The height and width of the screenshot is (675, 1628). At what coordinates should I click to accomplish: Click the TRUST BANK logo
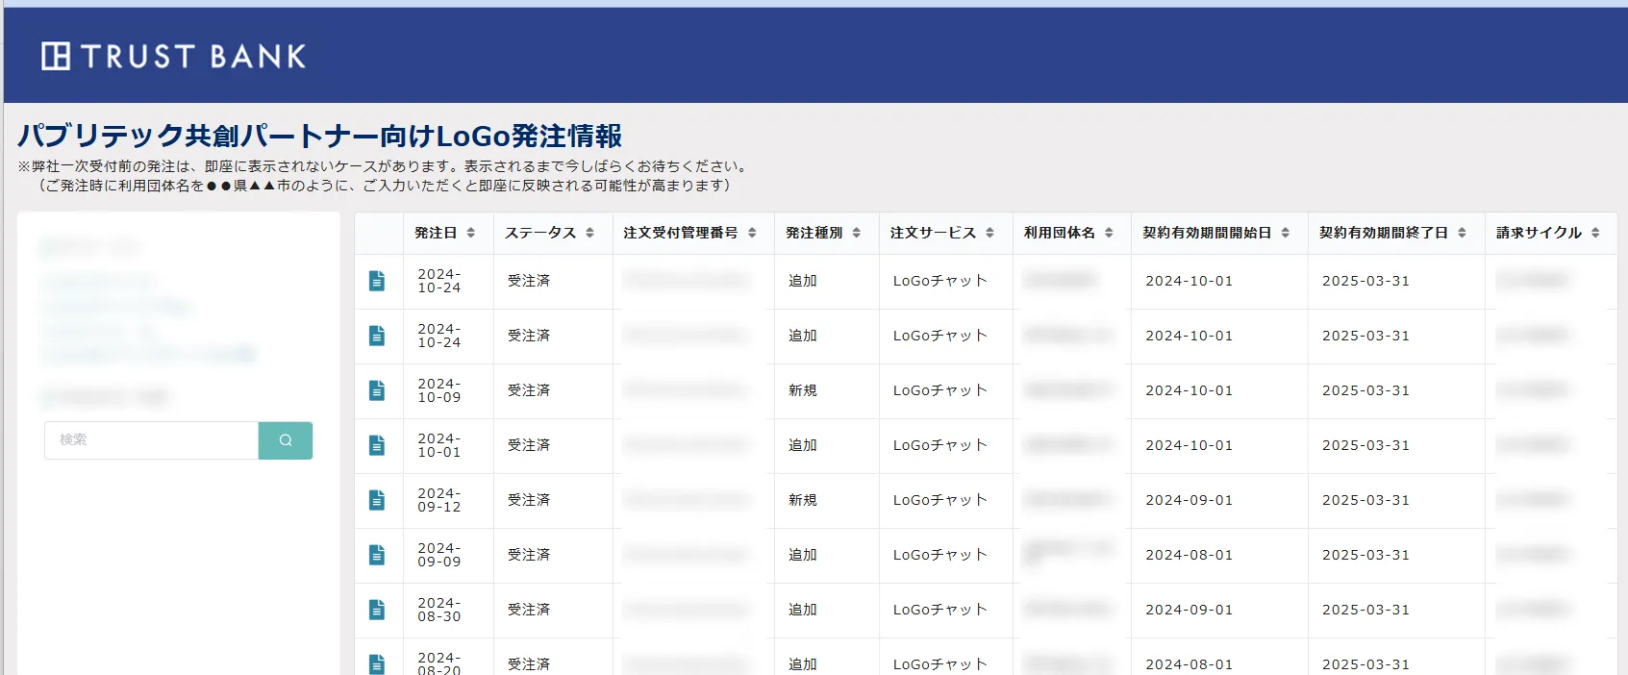coord(174,57)
